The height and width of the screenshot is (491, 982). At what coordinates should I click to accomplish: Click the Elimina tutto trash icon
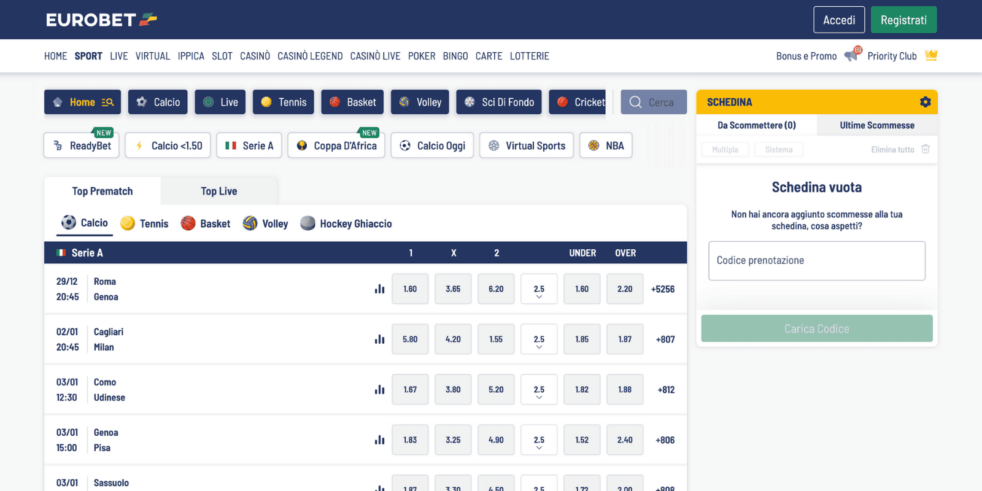click(x=926, y=149)
